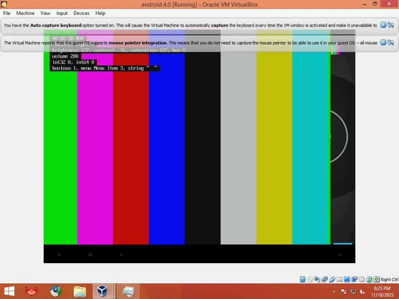The image size is (399, 299).
Task: Open the Machine menu
Action: point(25,13)
